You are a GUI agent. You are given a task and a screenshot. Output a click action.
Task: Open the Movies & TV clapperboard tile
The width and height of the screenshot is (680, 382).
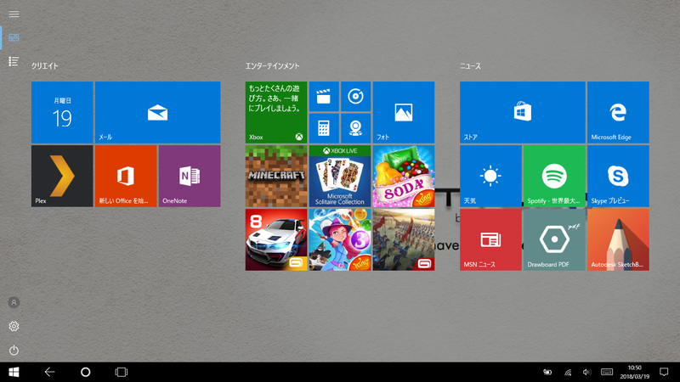pos(324,97)
